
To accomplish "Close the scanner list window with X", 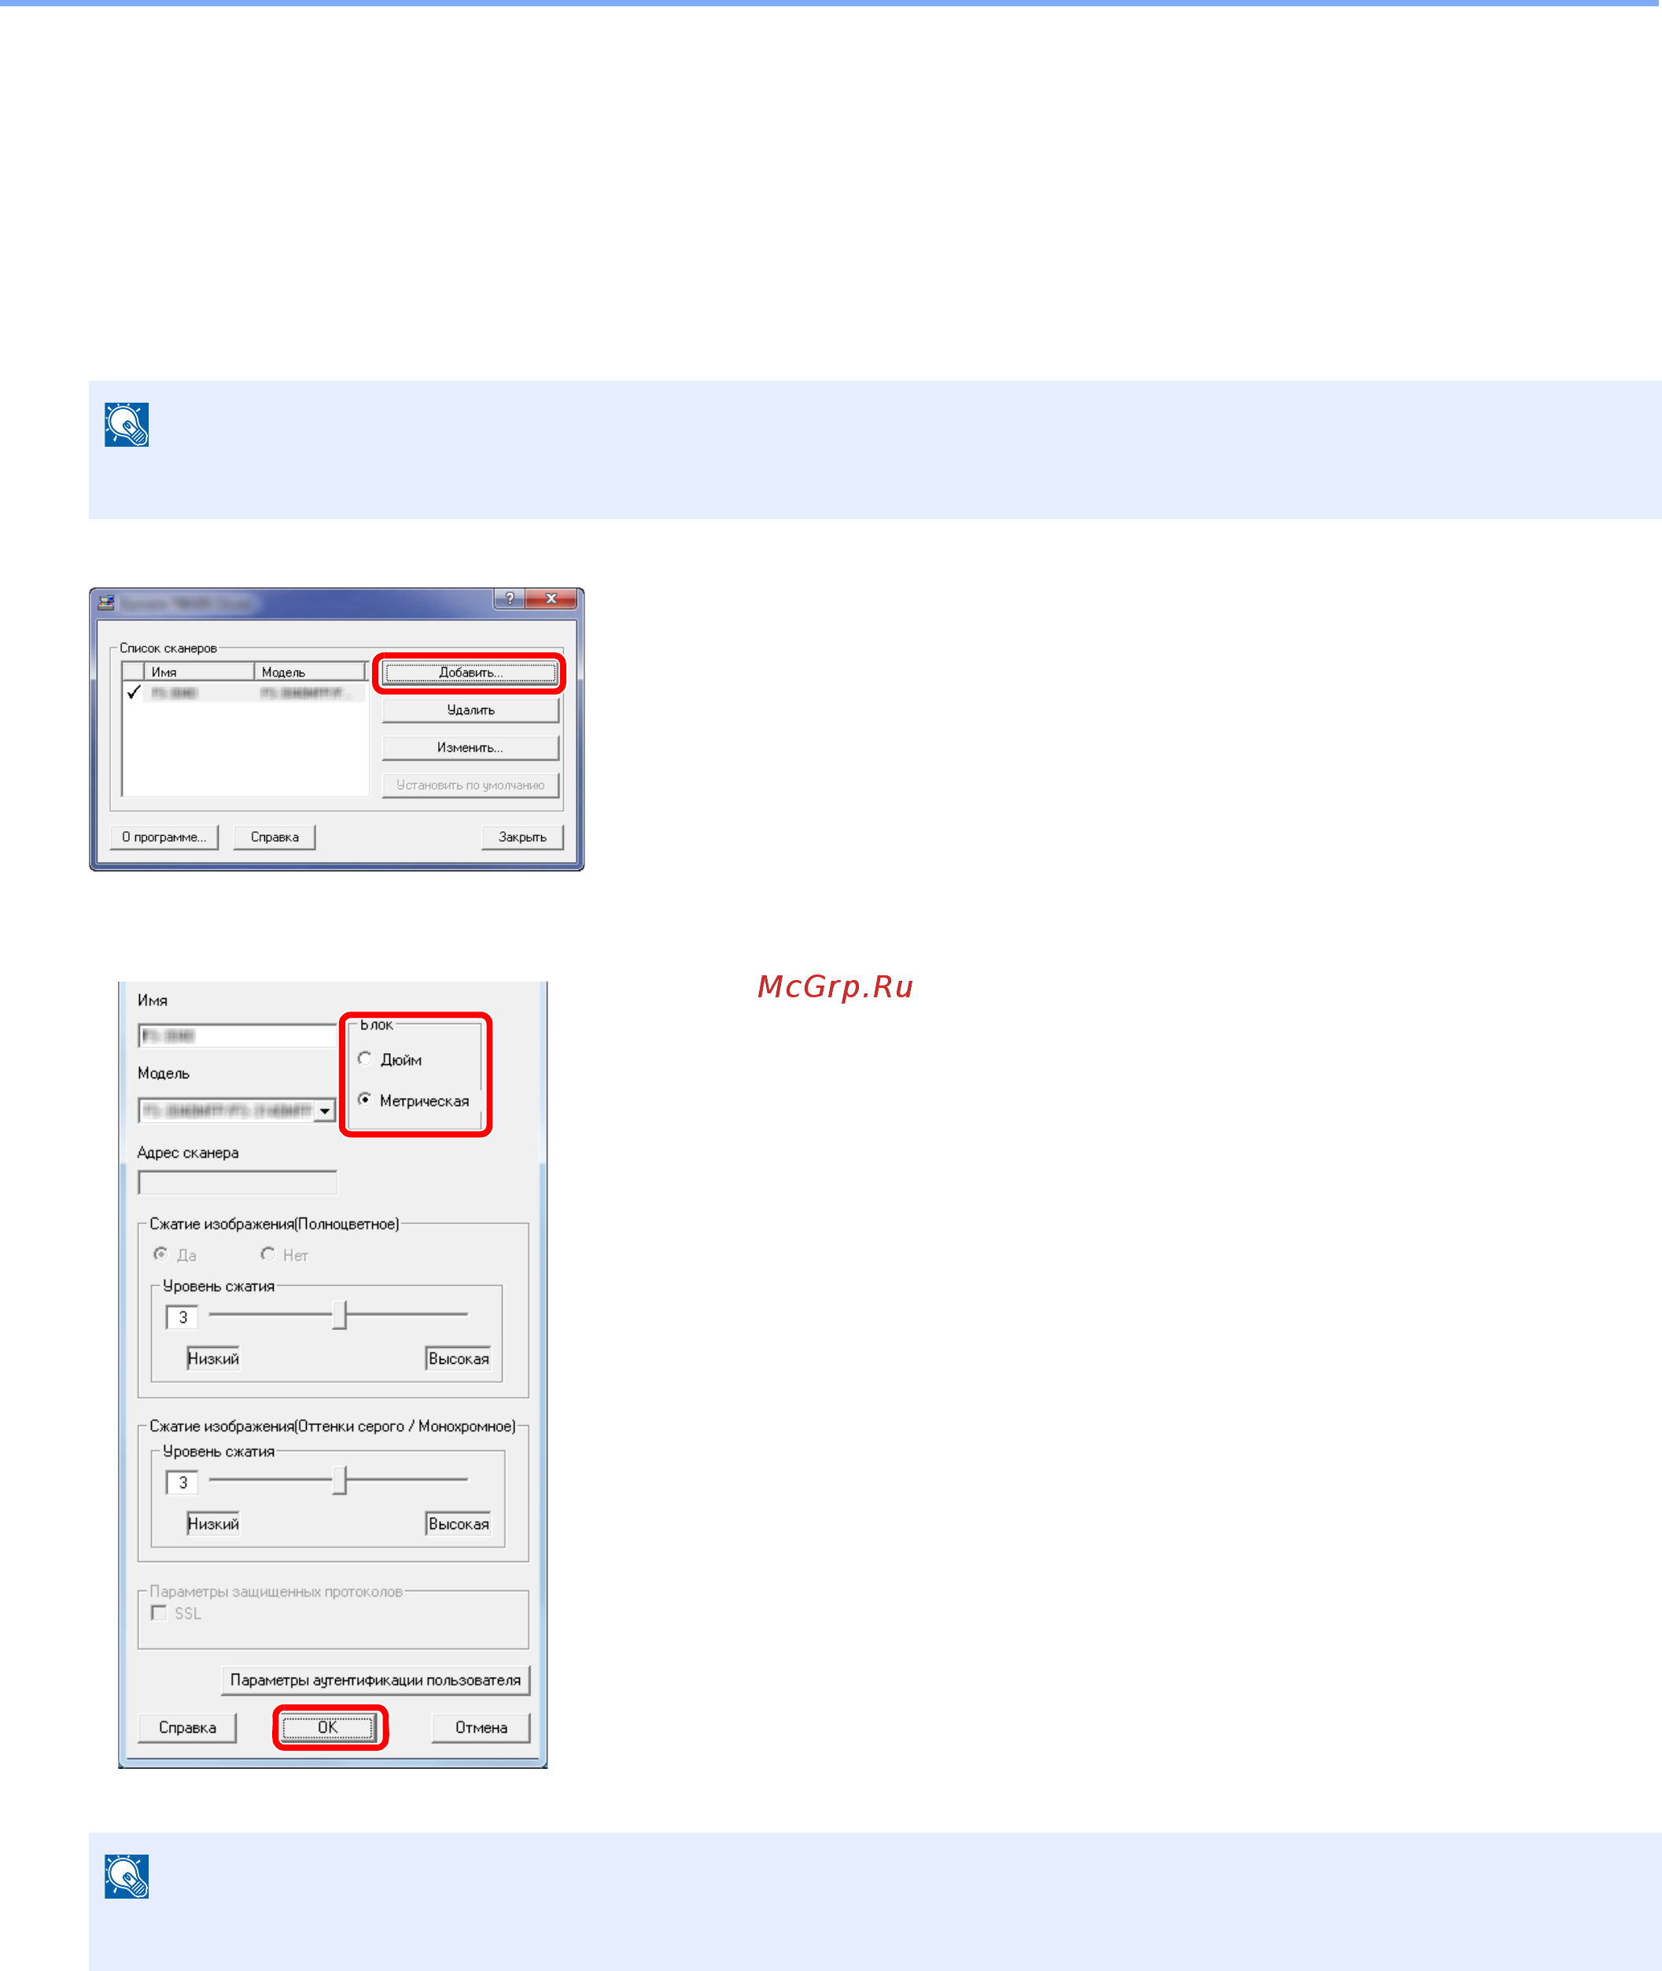I will click(551, 599).
